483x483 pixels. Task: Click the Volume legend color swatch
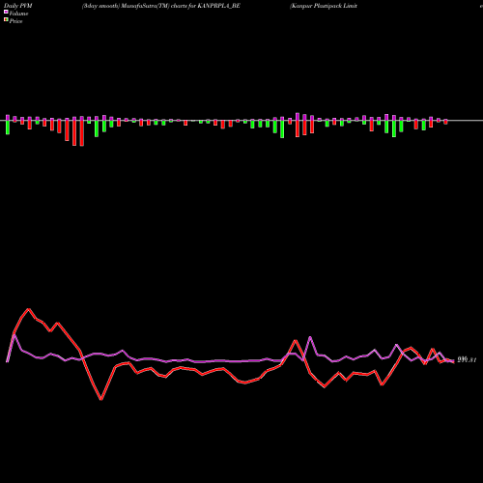[6, 12]
